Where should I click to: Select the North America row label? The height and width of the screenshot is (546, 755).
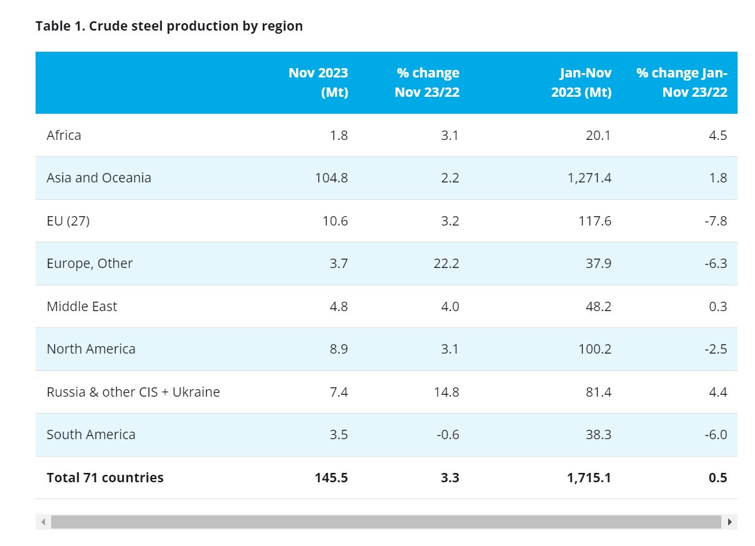click(91, 349)
